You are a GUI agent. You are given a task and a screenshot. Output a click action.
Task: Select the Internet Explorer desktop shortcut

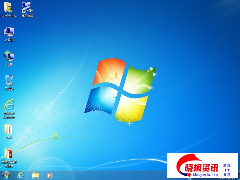[x=9, y=105]
